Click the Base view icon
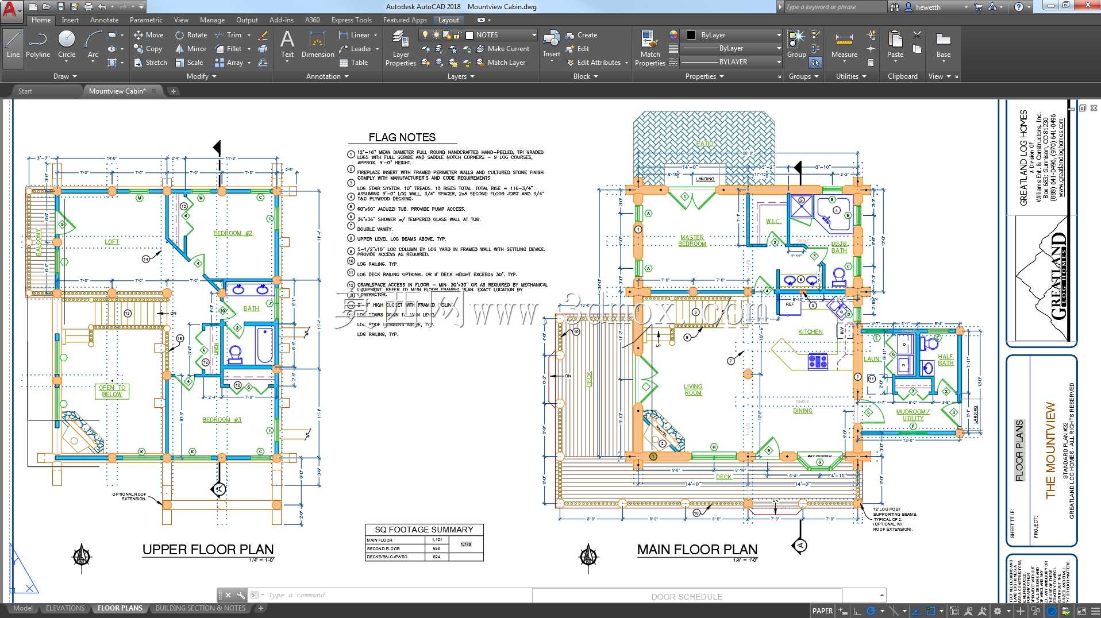1101x618 pixels. (944, 45)
